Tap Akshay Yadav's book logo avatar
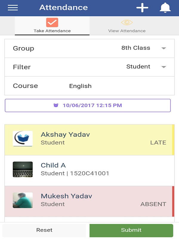This screenshot has width=179, height=239. [x=23, y=139]
